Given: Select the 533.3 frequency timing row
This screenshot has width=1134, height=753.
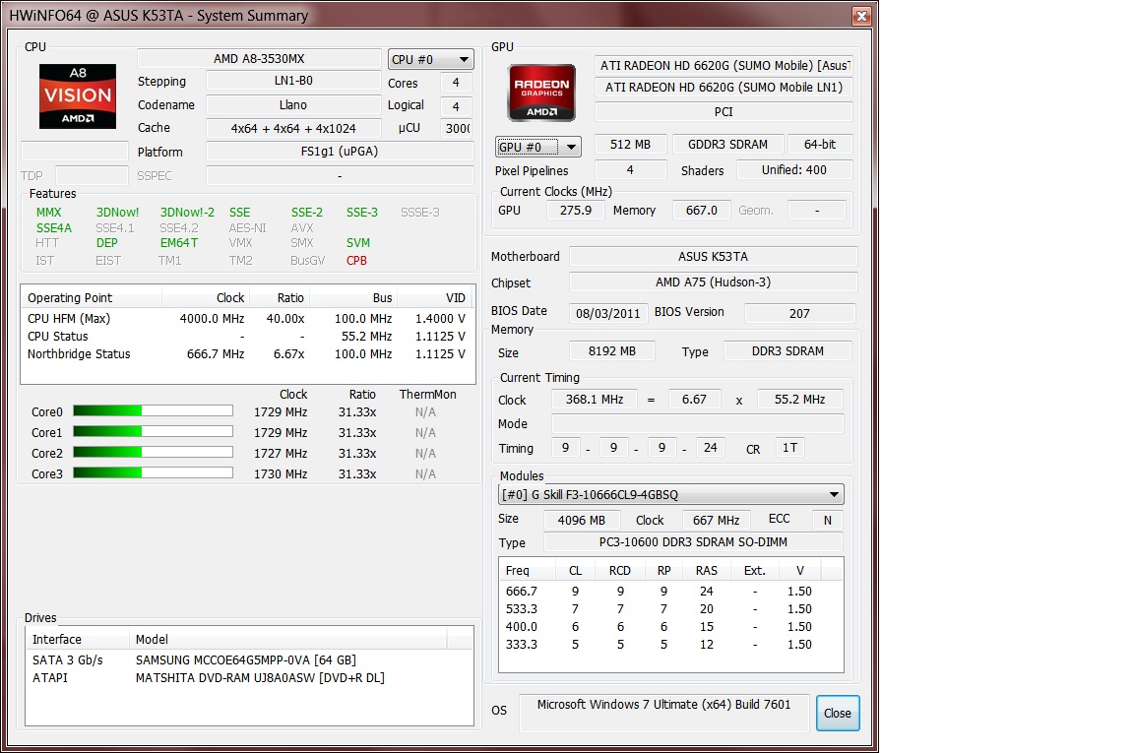Looking at the screenshot, I should (x=671, y=609).
